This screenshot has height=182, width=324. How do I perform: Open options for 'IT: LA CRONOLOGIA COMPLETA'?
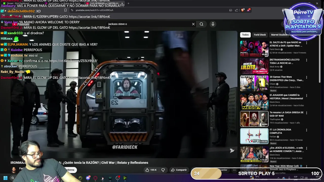click(307, 130)
